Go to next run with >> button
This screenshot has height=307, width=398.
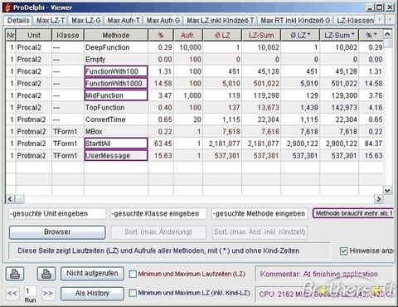[x=48, y=293]
